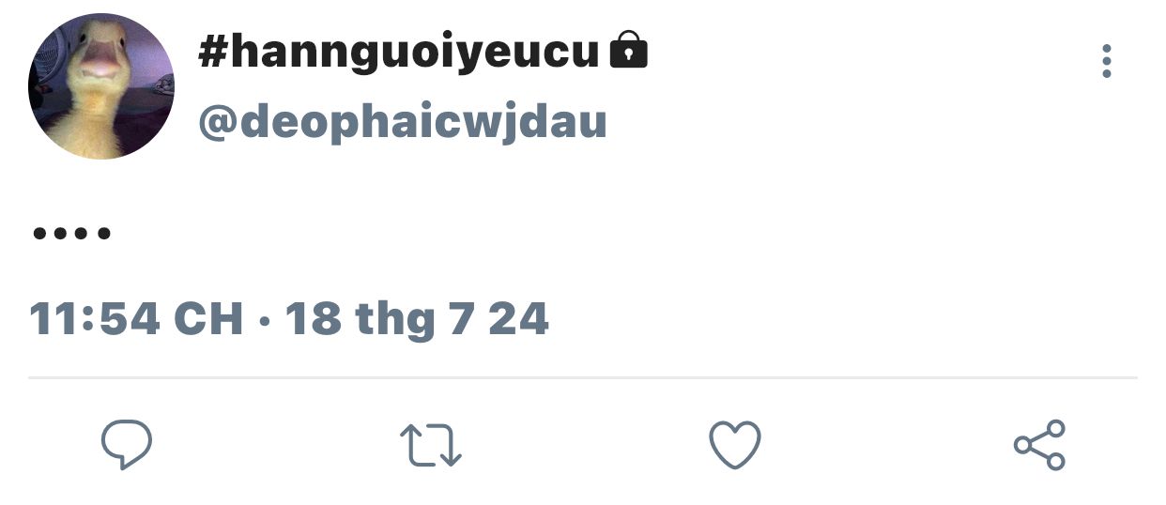This screenshot has width=1166, height=505.
Task: Open the three-dot more options menu
Action: [1107, 61]
